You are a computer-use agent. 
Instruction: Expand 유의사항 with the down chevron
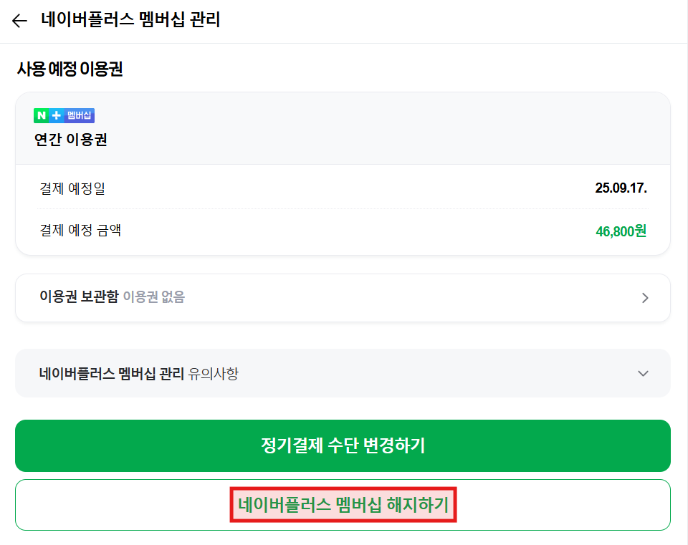pos(643,374)
